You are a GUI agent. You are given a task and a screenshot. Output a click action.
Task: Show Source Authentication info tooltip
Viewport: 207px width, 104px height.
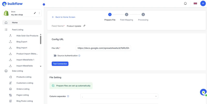[79, 56]
